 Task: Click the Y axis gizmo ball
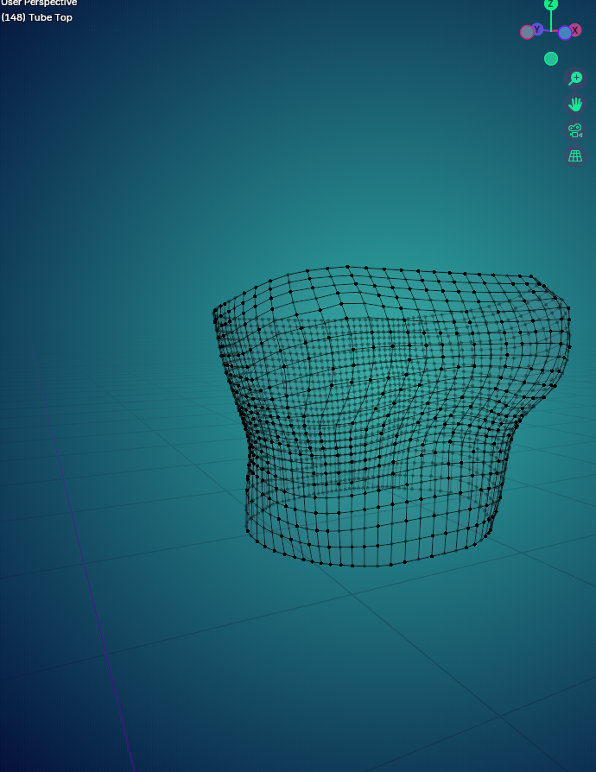537,29
